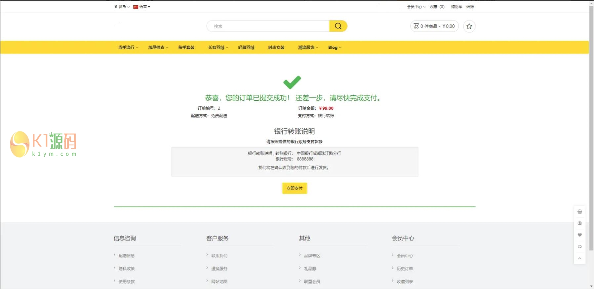Click the yellow search magnifier button
The width and height of the screenshot is (594, 289).
tap(338, 26)
